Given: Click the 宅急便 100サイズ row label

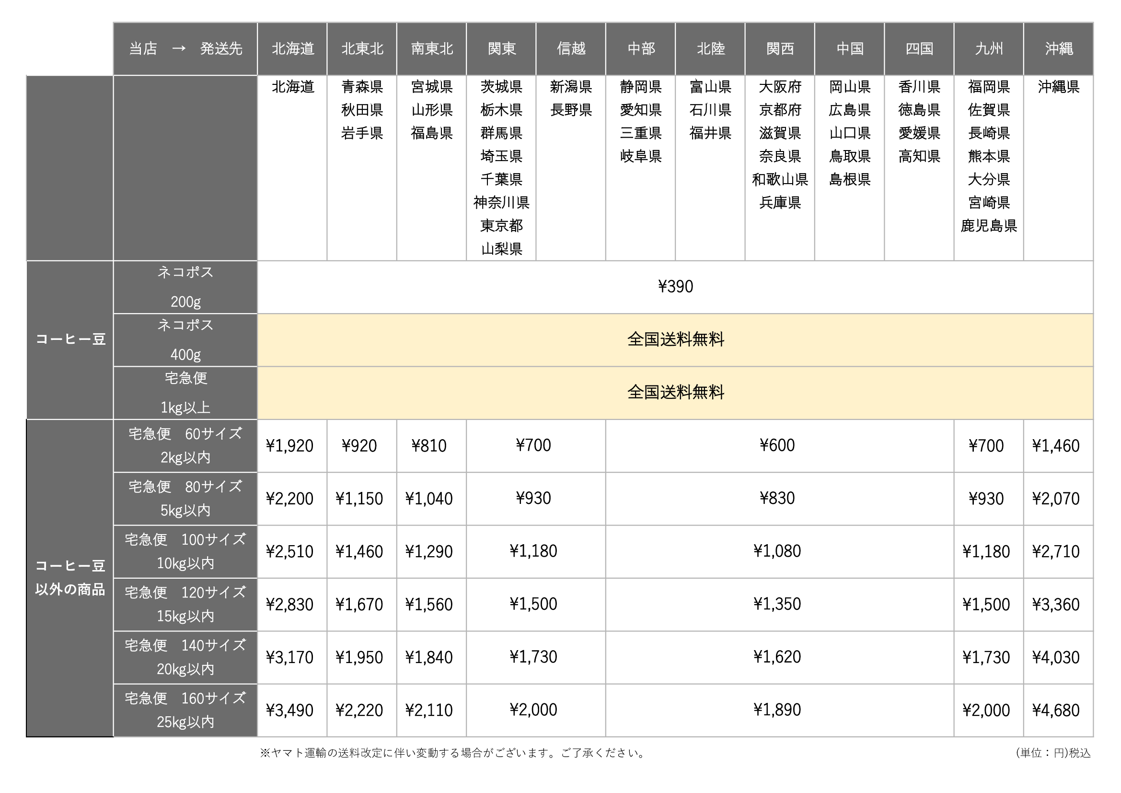Looking at the screenshot, I should (x=185, y=551).
